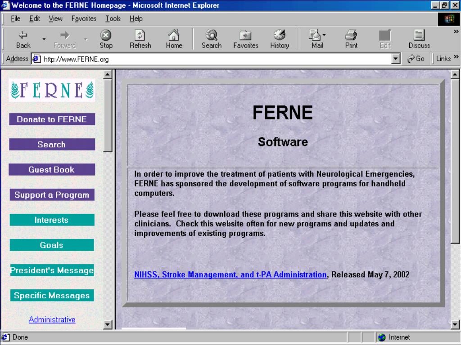This screenshot has width=461, height=345.
Task: Open the Tools menu
Action: pyautogui.click(x=113, y=18)
